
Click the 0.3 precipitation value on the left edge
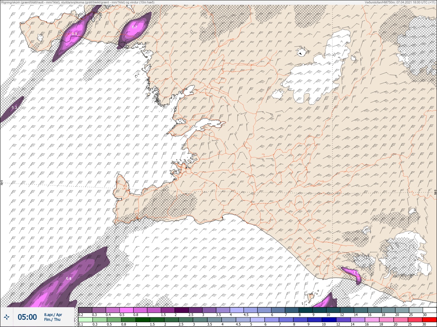14,108
